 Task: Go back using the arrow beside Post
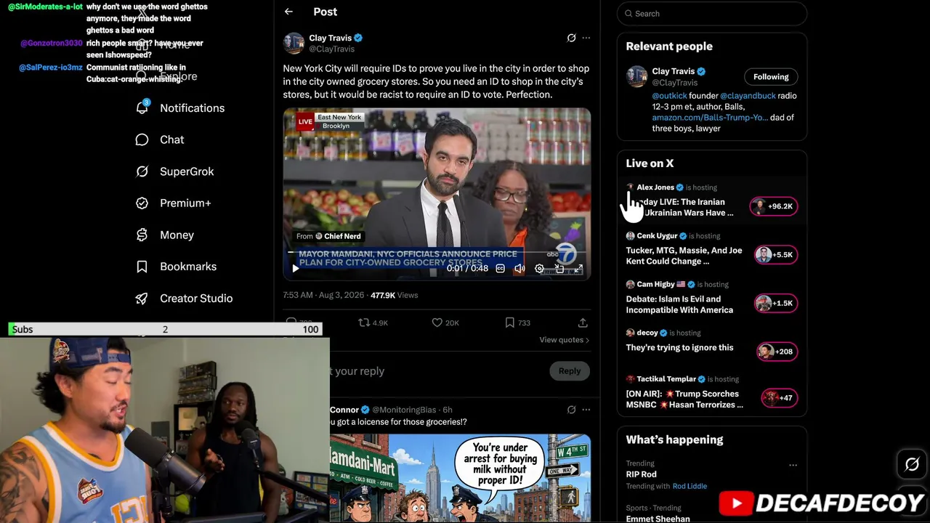click(x=288, y=12)
